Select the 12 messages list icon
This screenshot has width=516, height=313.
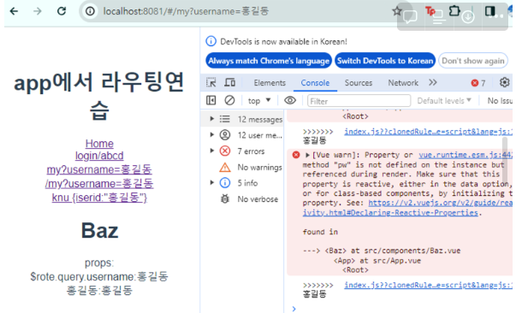tap(225, 119)
